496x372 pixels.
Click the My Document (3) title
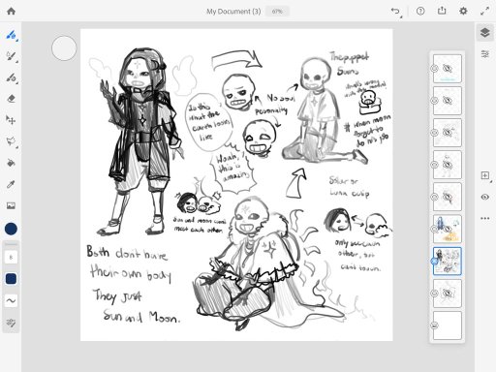pyautogui.click(x=233, y=12)
